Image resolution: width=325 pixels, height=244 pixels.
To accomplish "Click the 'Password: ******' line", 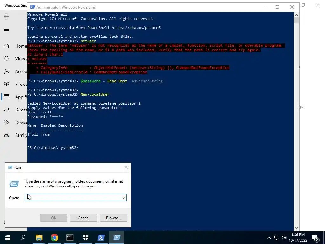I will click(45, 117).
